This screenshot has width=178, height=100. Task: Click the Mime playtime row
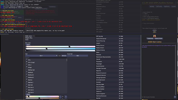click(x=118, y=52)
